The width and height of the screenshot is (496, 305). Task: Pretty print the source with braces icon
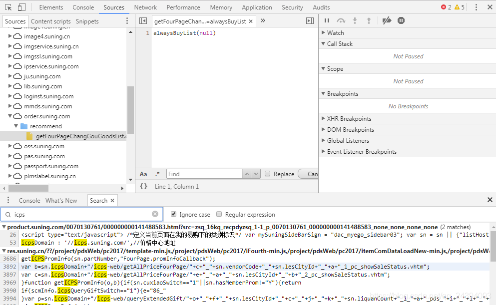pos(144,187)
